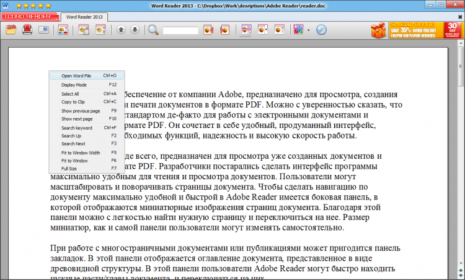Click the select all page icon
465x280 pixels.
point(63,30)
